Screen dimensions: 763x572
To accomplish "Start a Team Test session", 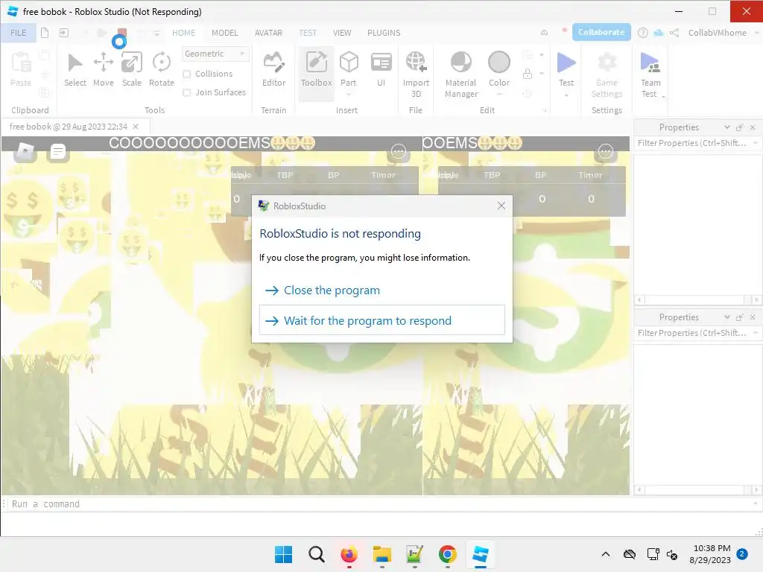I will click(650, 75).
